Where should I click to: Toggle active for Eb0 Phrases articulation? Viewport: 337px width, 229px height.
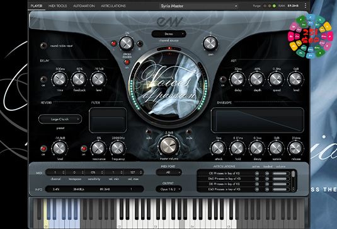(256, 189)
